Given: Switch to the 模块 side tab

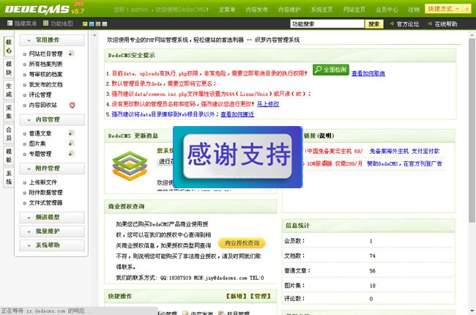Looking at the screenshot, I should tap(9, 68).
